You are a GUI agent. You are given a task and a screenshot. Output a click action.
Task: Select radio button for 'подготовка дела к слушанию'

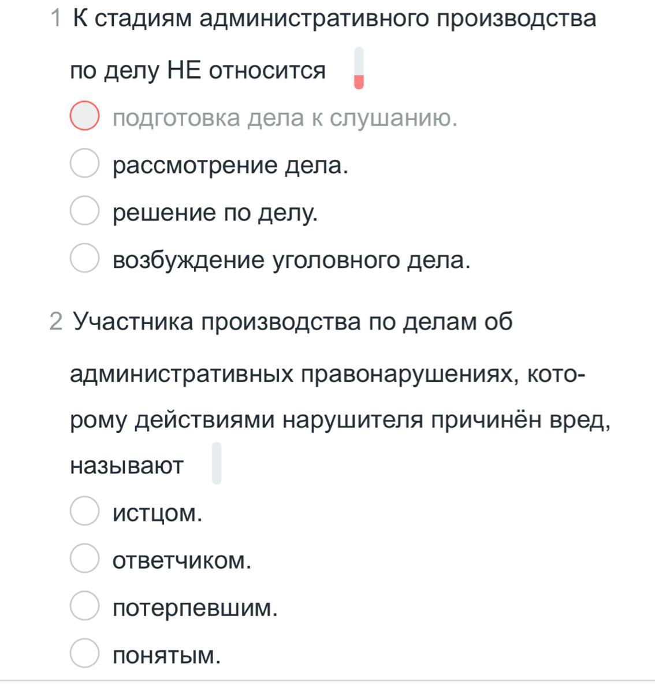coord(84,116)
